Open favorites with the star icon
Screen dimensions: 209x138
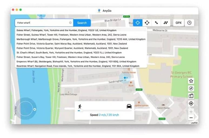[x=191, y=81]
